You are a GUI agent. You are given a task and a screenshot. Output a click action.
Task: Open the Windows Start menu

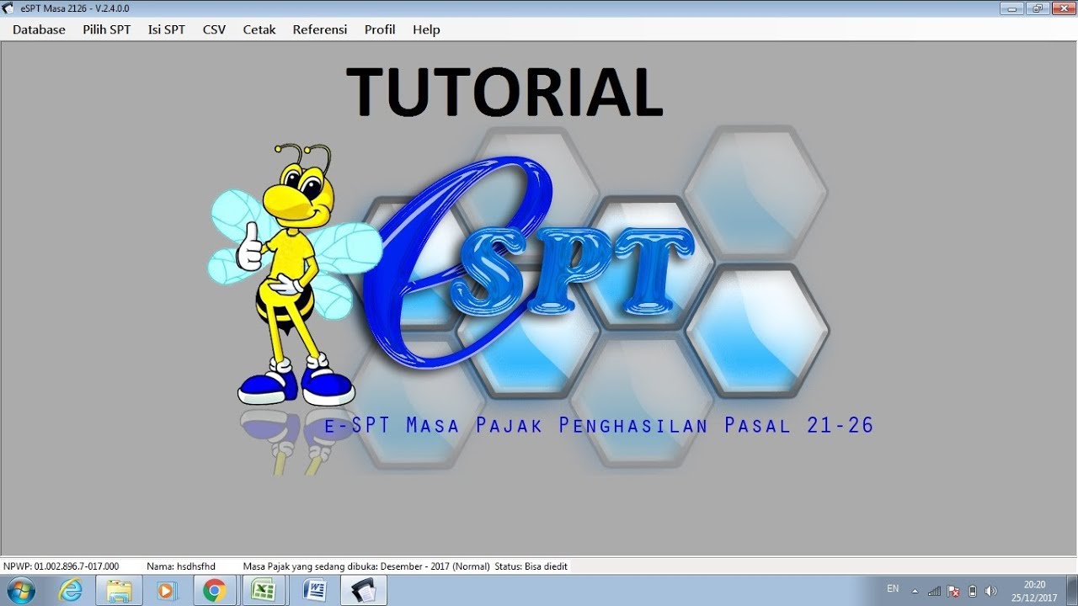[x=19, y=591]
